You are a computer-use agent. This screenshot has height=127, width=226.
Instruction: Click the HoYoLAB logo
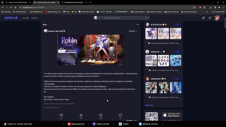click(11, 18)
